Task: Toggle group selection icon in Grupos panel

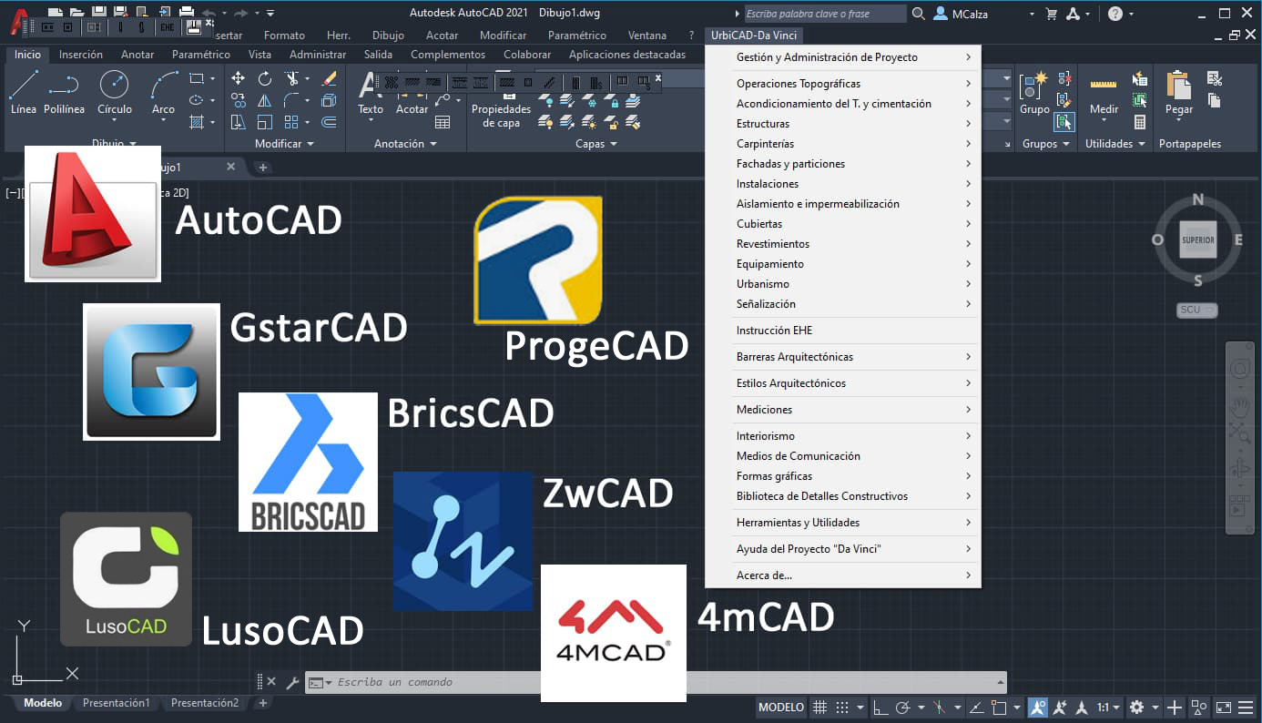Action: [1064, 121]
